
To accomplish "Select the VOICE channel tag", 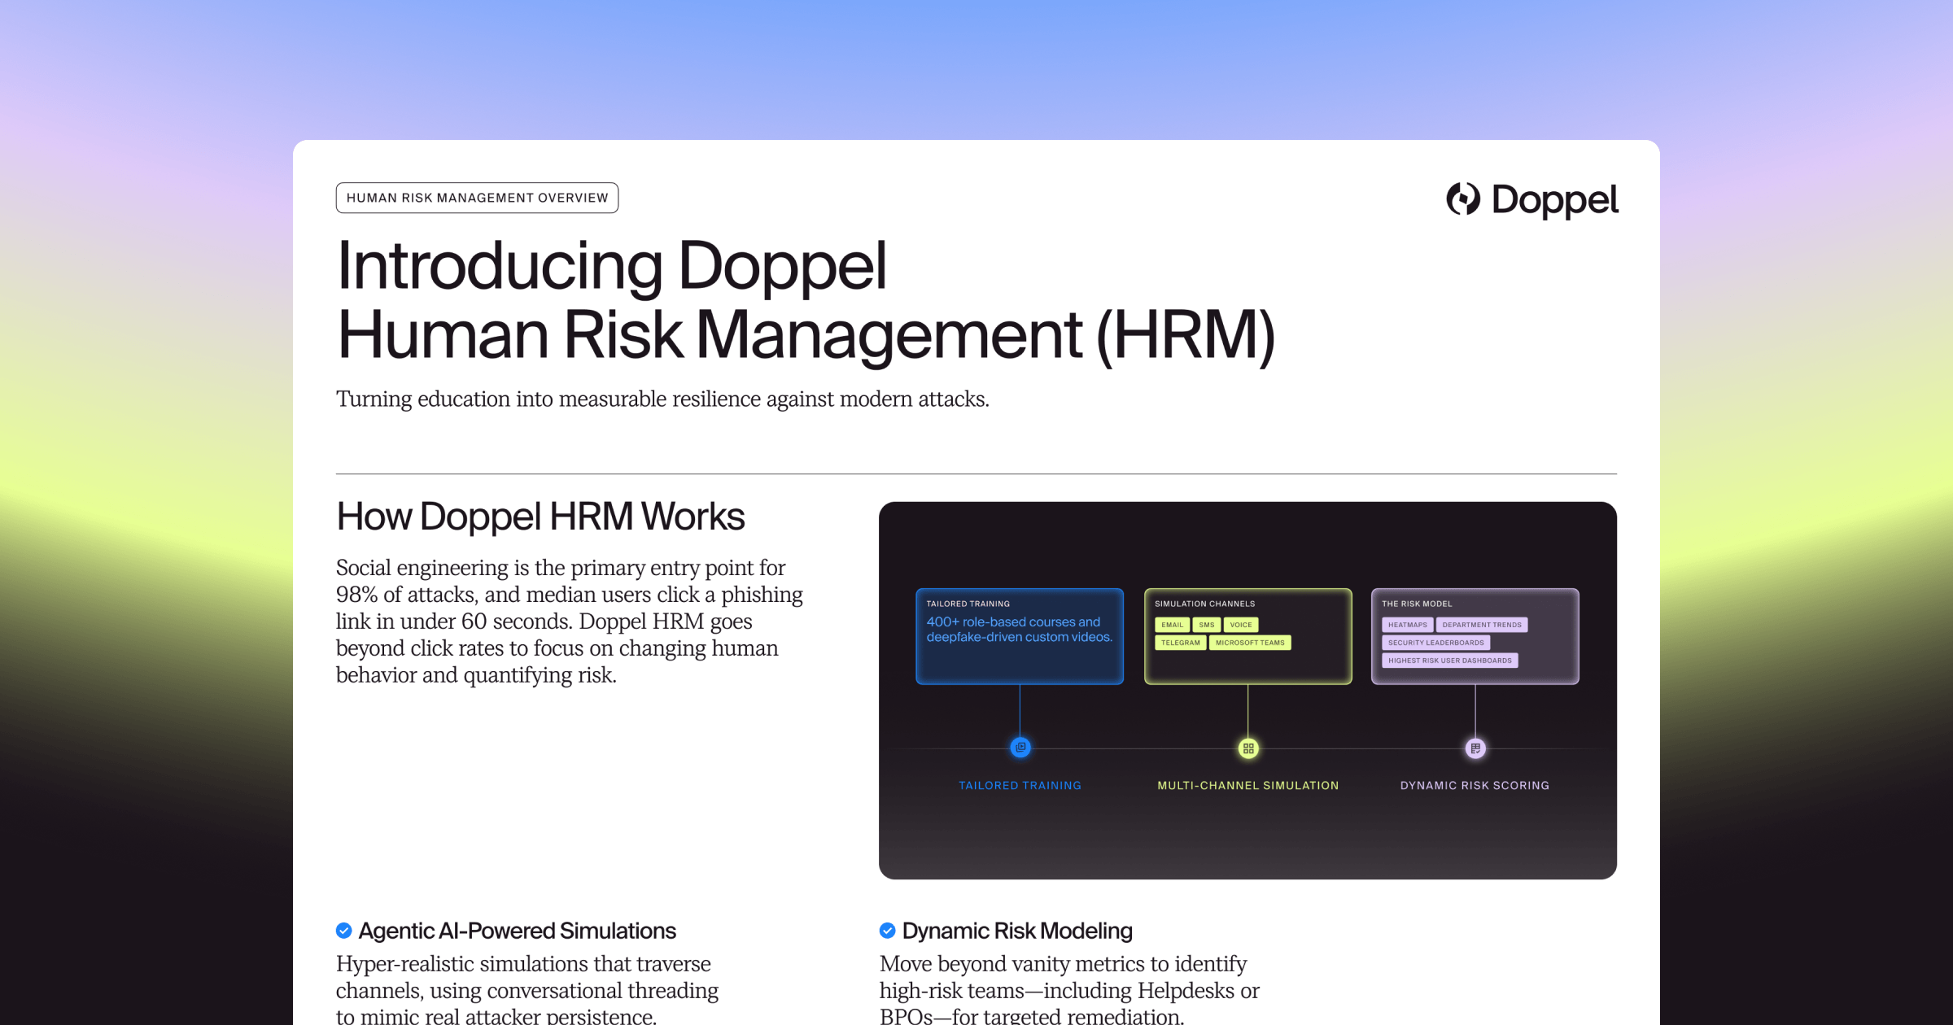I will click(1241, 625).
